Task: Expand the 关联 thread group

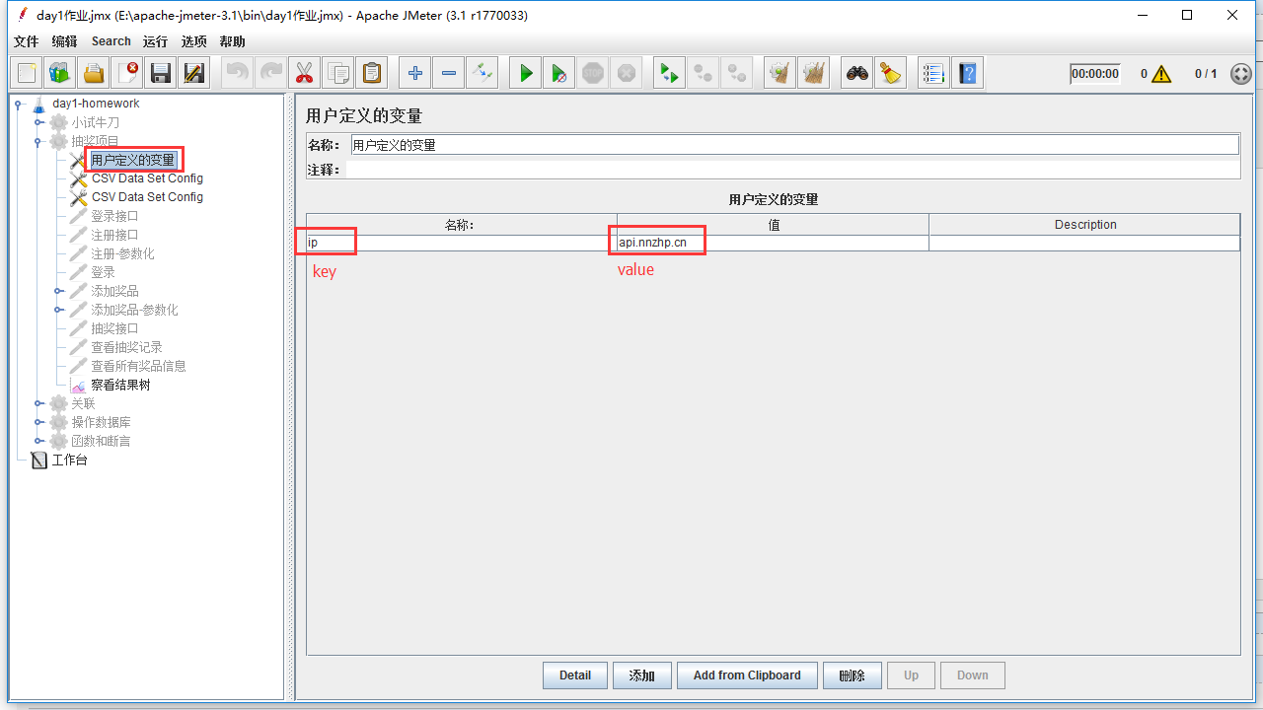Action: point(38,403)
